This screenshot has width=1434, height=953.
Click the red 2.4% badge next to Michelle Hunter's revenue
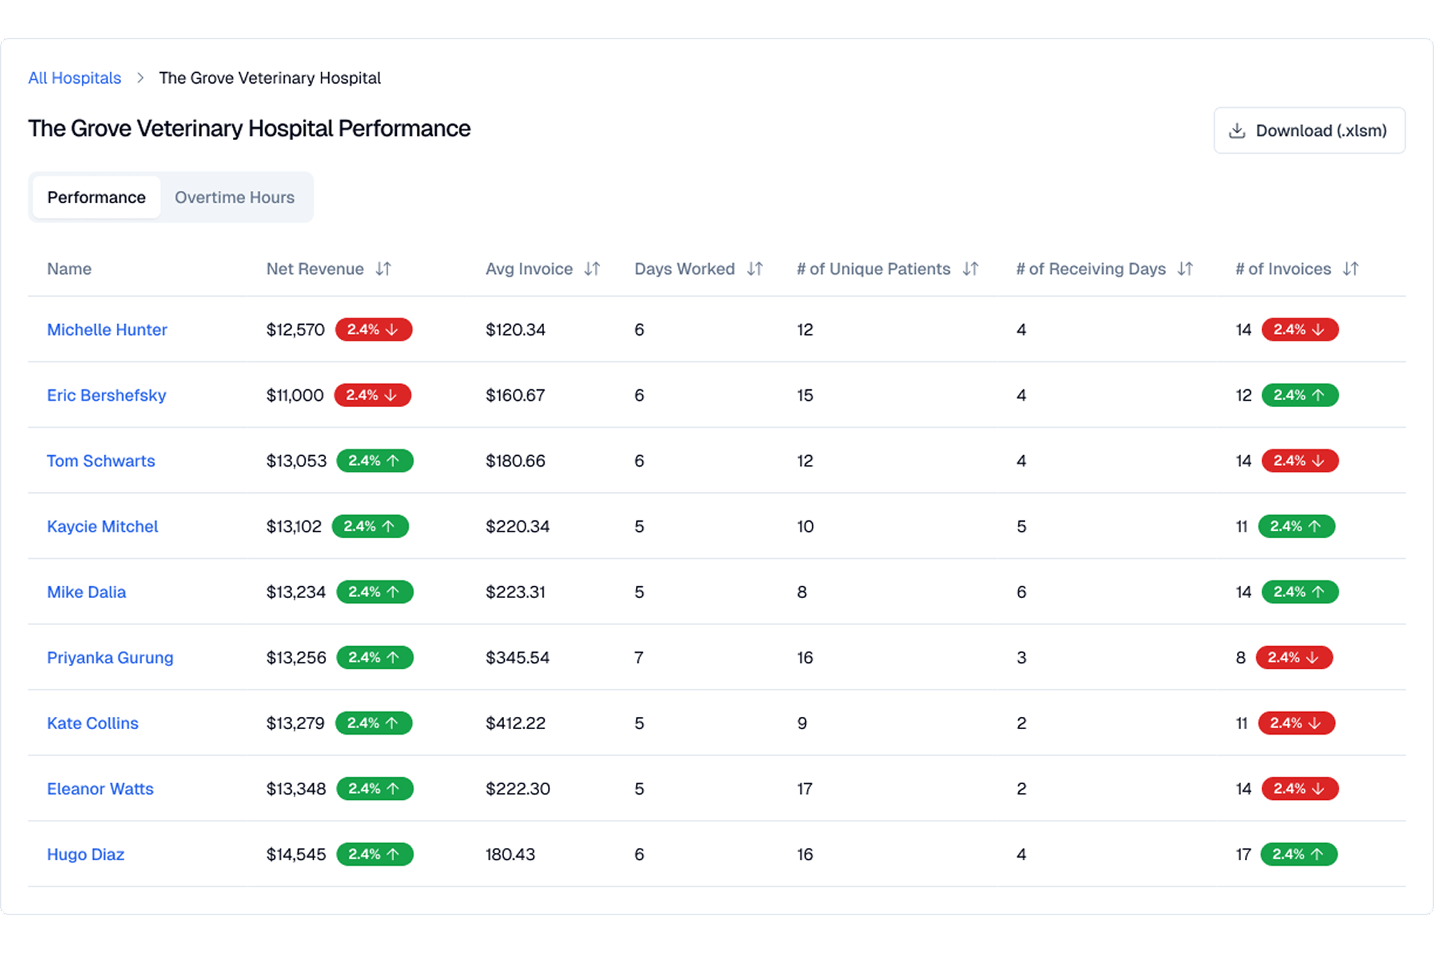(x=373, y=330)
